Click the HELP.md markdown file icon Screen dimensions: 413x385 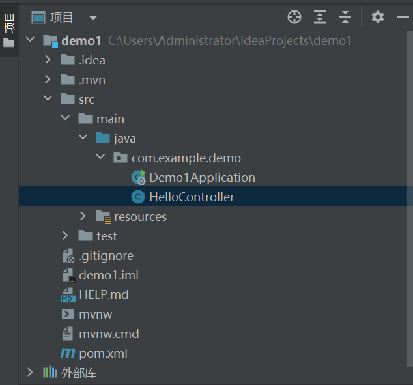68,295
